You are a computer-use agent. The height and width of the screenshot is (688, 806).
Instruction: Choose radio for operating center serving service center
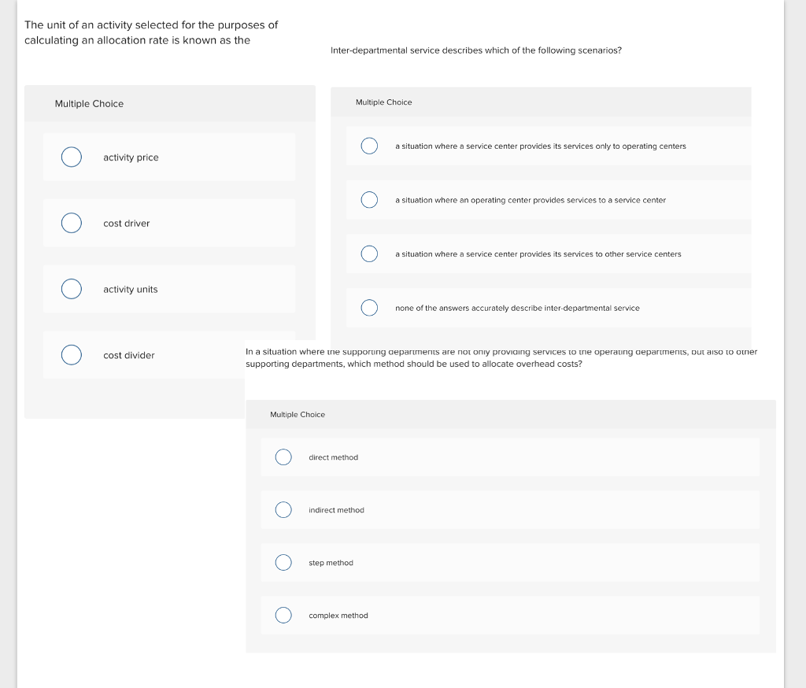pyautogui.click(x=369, y=200)
